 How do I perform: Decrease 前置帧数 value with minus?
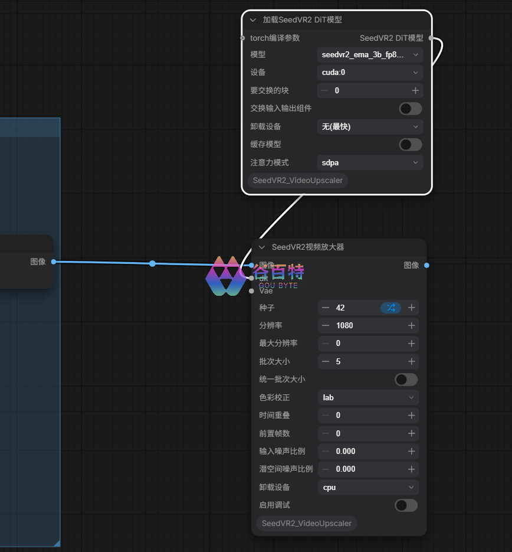coord(326,433)
